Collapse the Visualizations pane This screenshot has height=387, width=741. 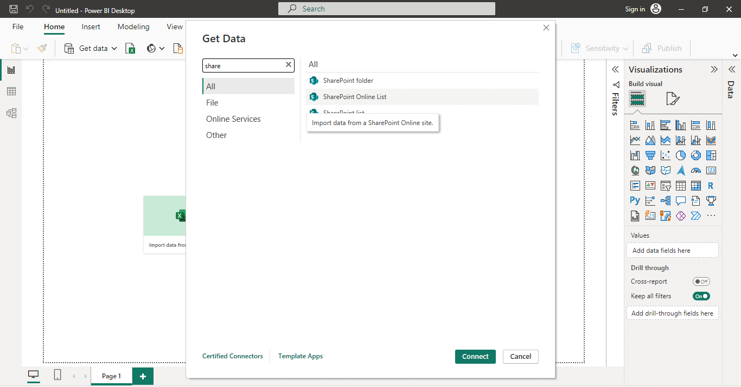click(x=714, y=69)
